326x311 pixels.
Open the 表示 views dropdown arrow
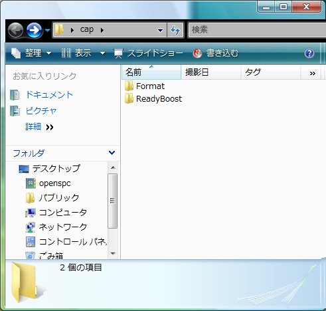(102, 53)
